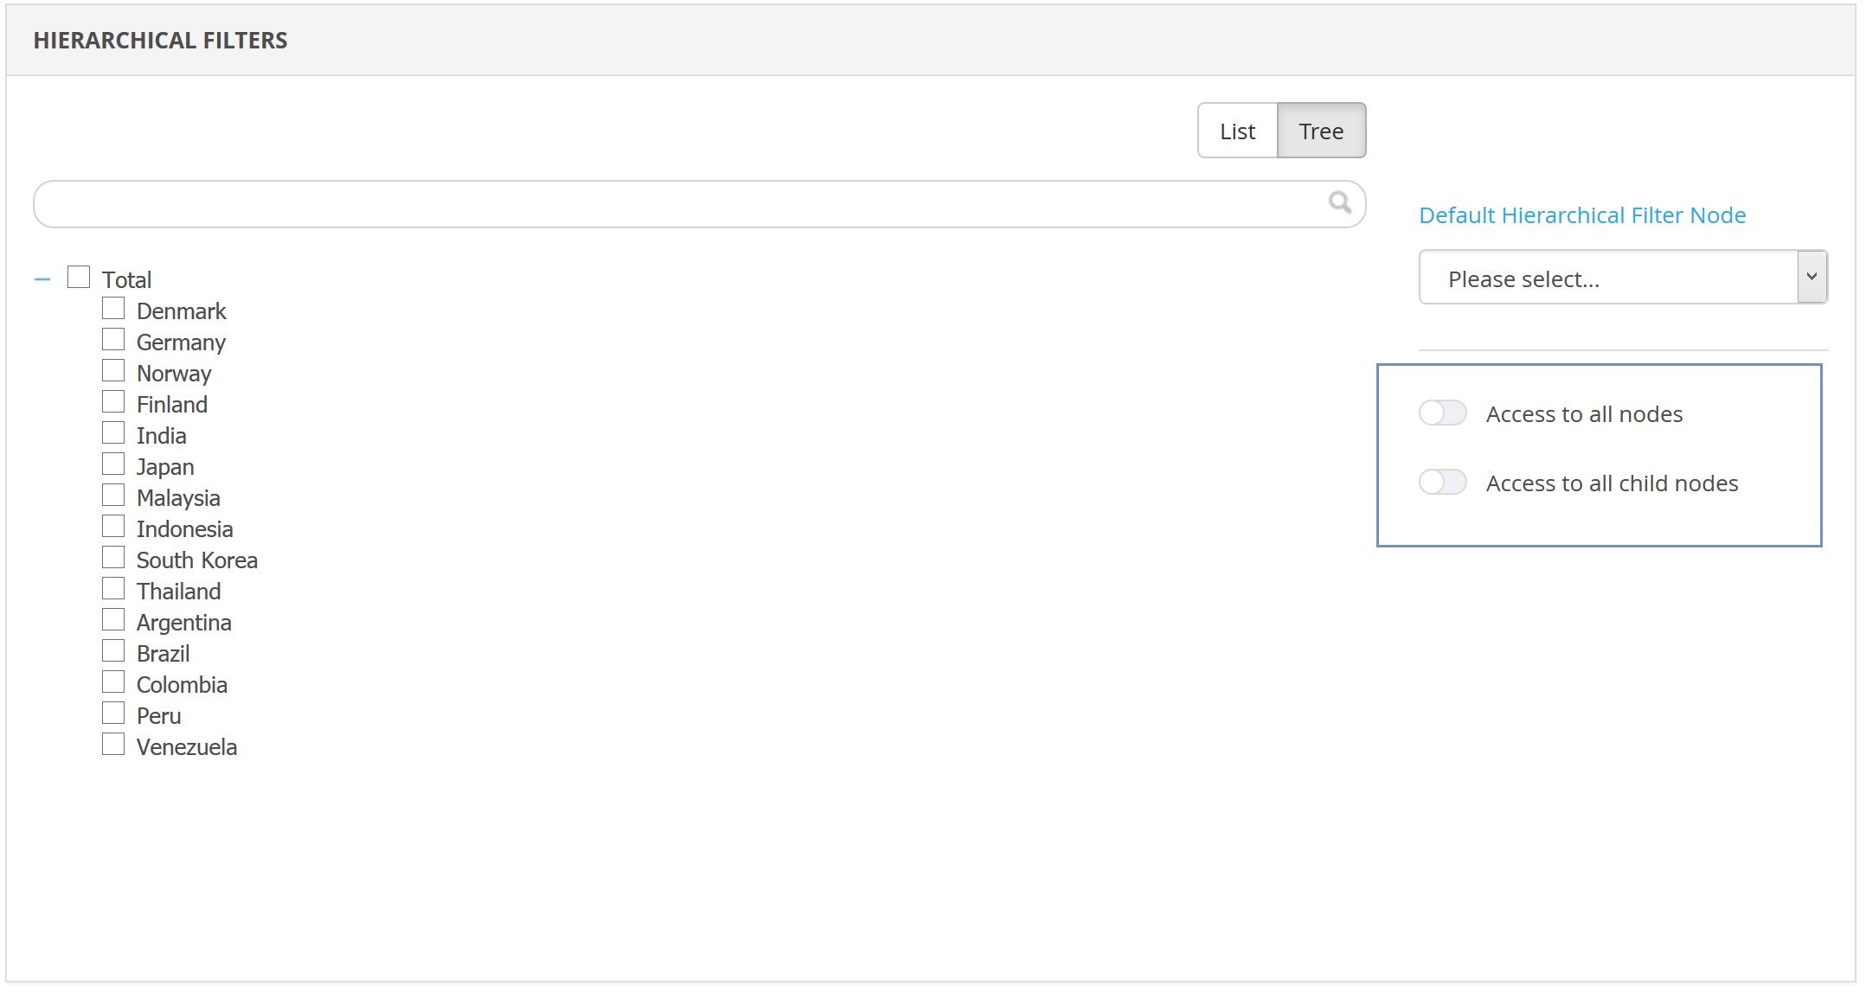Open the Default Hierarchical Filter Node dropdown
The image size is (1866, 992).
[x=1609, y=278]
